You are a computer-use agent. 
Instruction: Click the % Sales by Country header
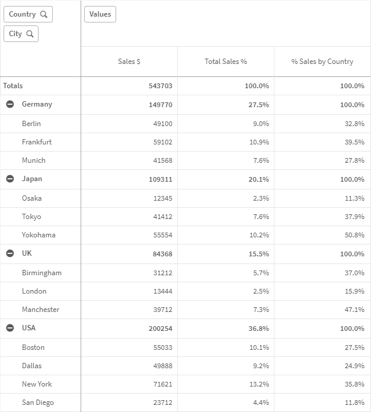pos(322,62)
